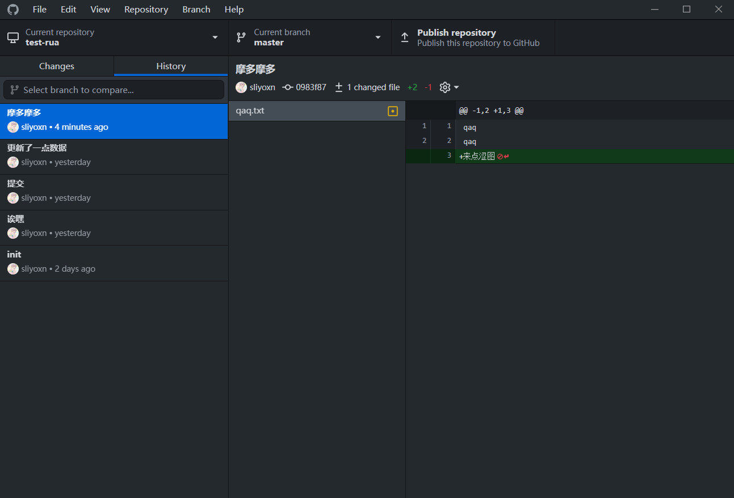Open the Repository menu
This screenshot has width=734, height=498.
(146, 10)
